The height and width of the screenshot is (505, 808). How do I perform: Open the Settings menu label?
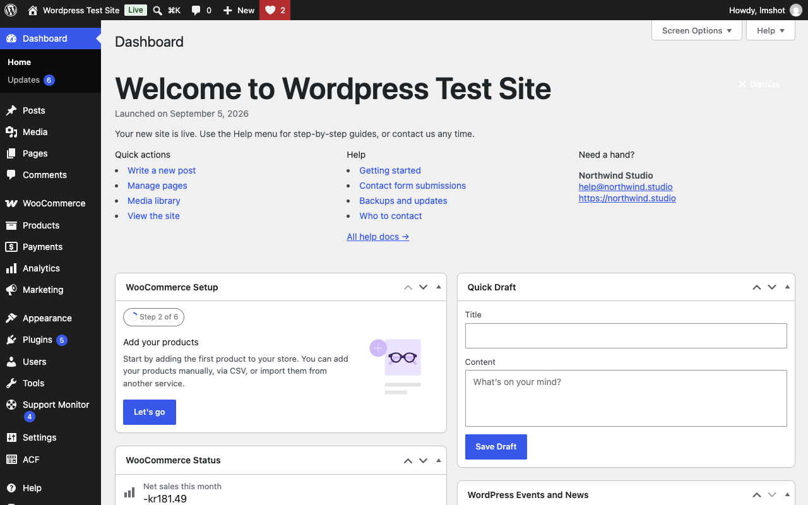tap(40, 437)
